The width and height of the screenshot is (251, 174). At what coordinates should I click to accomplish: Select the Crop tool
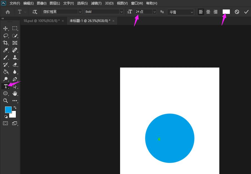6,43
